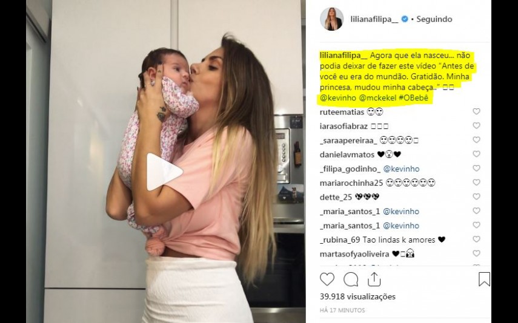Like the comment from mariarochinha25
Image resolution: width=518 pixels, height=323 pixels.
[x=476, y=183]
